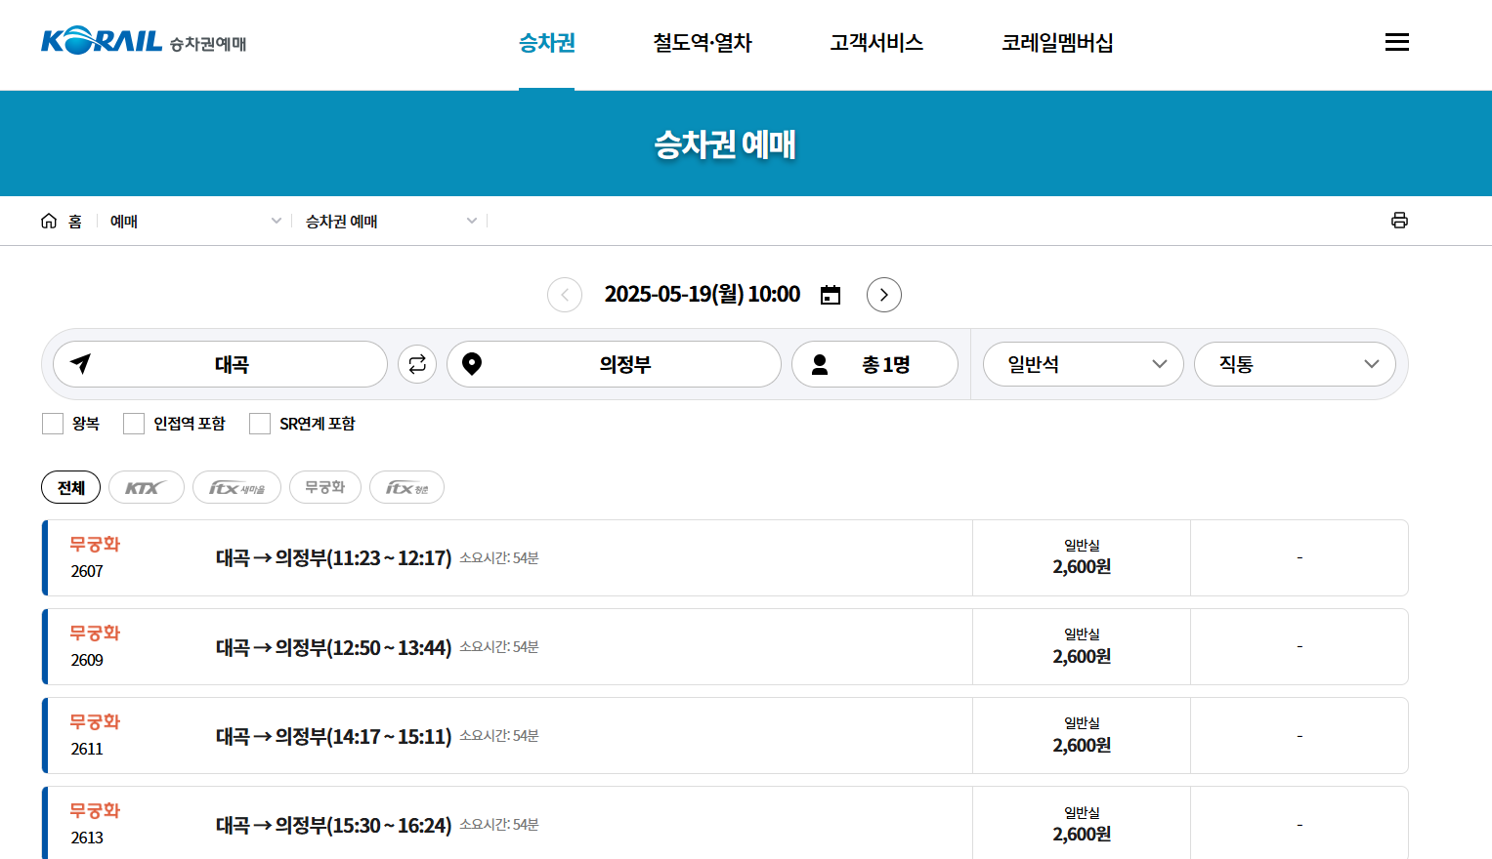Screen dimensions: 1492x859
Task: Click the 무궁화 2609 train label
Action: point(95,646)
